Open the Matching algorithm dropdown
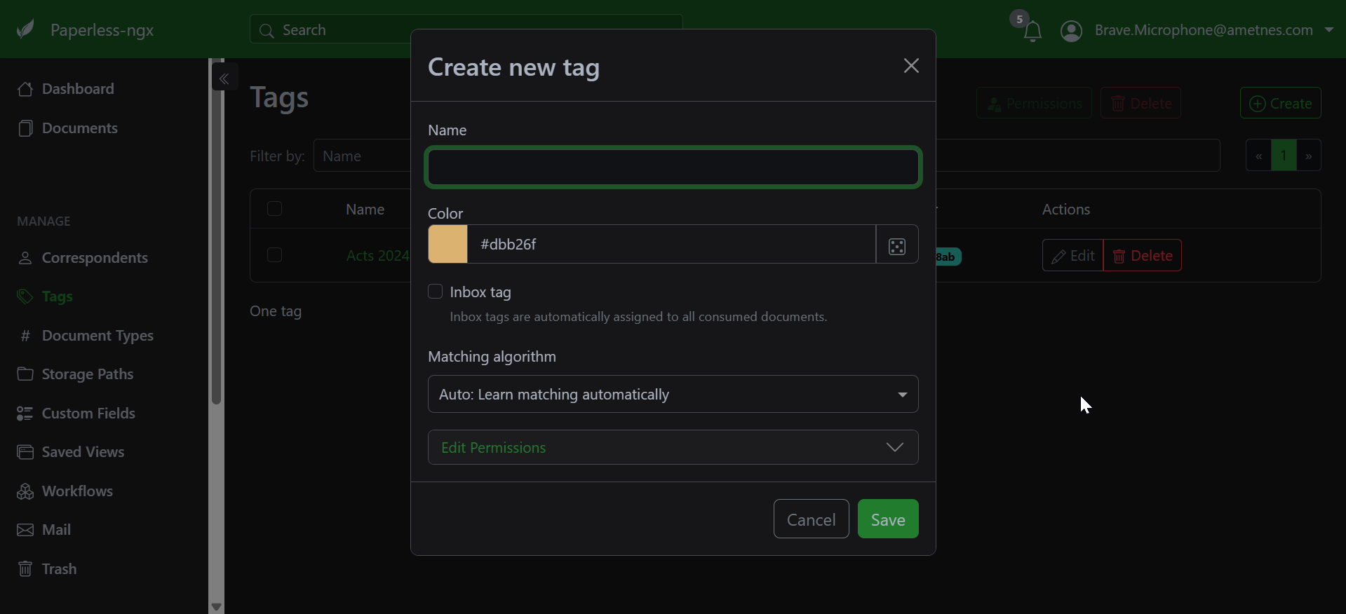The image size is (1346, 614). click(x=672, y=395)
